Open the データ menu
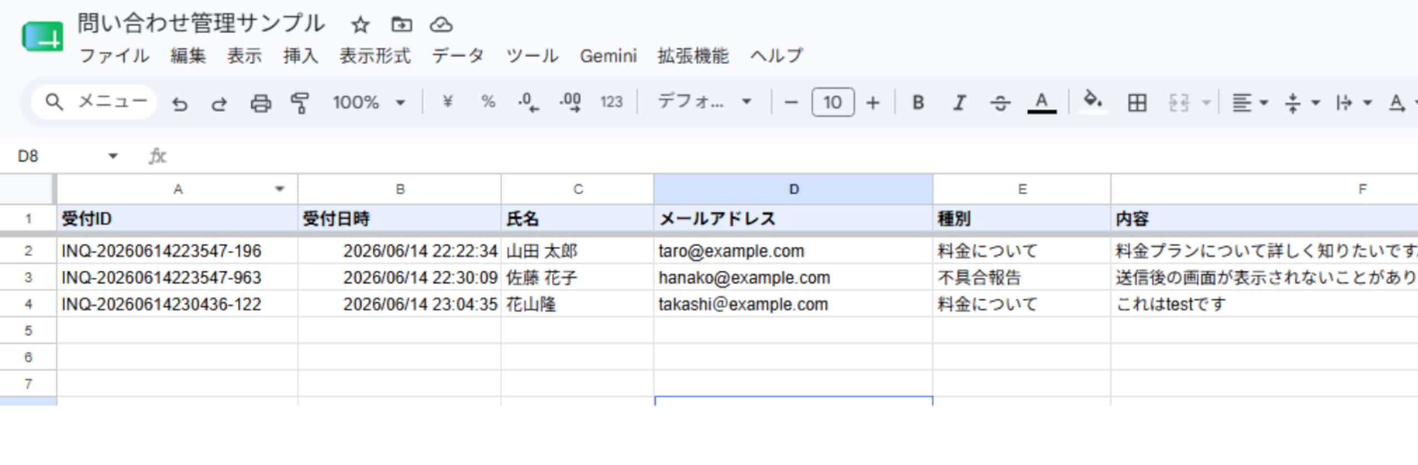The width and height of the screenshot is (1418, 465). click(x=458, y=56)
